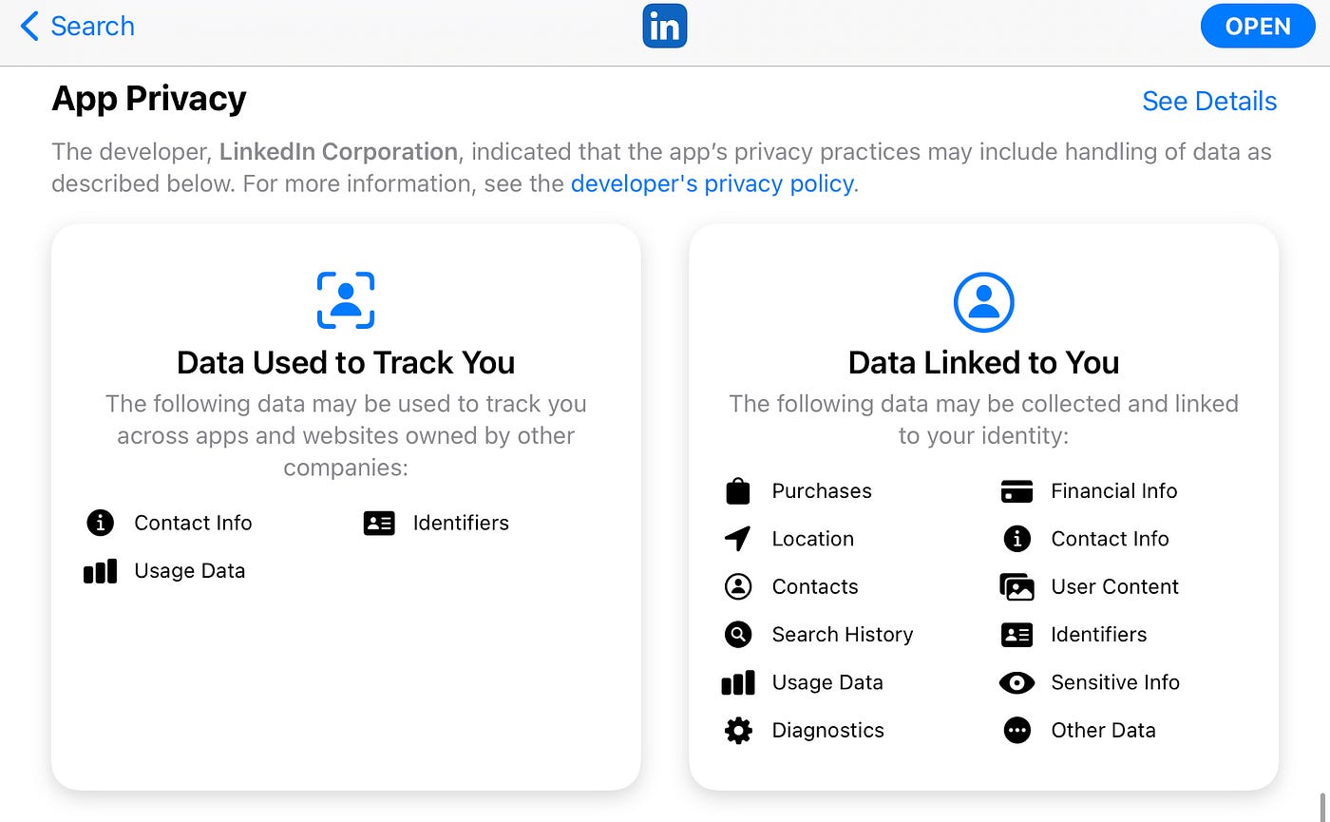The height and width of the screenshot is (822, 1330).
Task: Click the Other Data ellipsis icon
Action: coord(1017,730)
